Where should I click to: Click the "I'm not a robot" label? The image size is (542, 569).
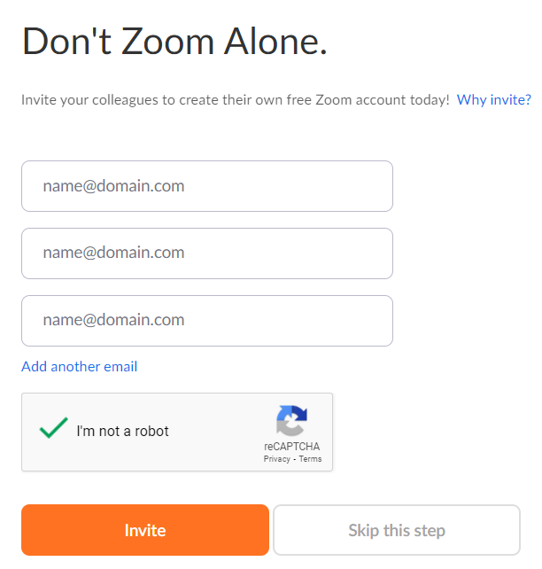coord(122,431)
